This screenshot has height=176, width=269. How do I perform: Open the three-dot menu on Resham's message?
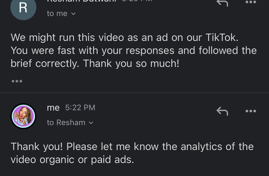tap(251, 2)
